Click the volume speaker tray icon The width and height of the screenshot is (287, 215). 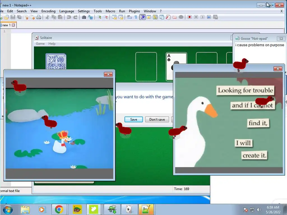pos(259,209)
